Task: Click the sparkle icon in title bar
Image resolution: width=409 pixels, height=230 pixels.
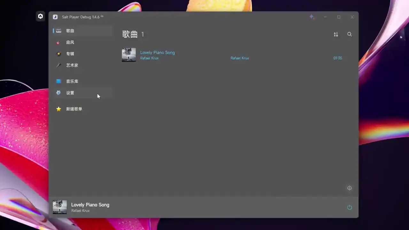Action: [x=312, y=17]
